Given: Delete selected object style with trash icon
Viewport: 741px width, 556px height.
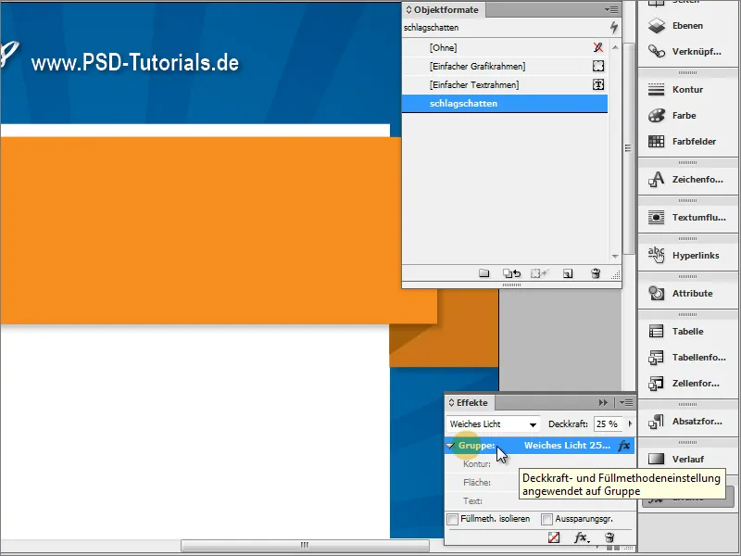Looking at the screenshot, I should [596, 273].
